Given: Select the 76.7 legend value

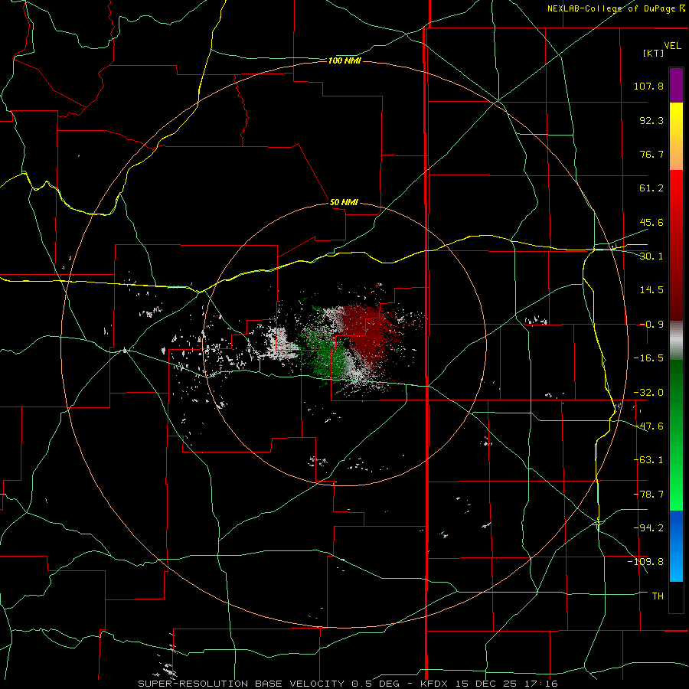Looking at the screenshot, I should [x=651, y=154].
